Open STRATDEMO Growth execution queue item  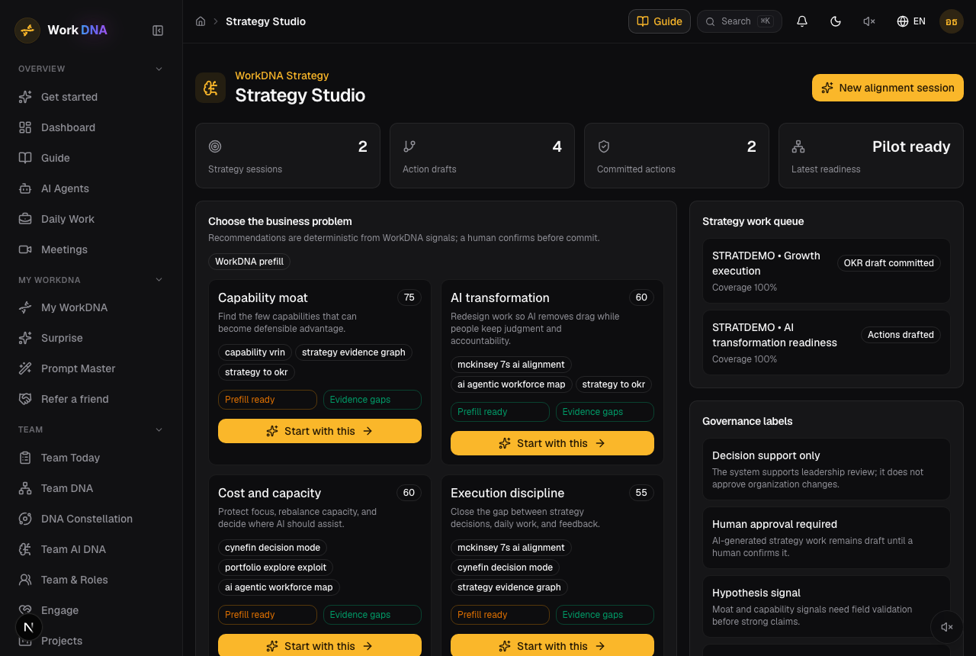coord(827,271)
